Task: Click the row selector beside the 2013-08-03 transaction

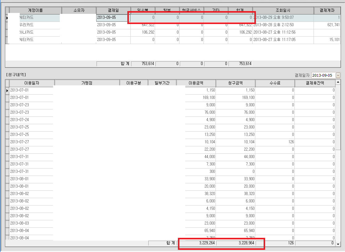Action: (x=7, y=223)
